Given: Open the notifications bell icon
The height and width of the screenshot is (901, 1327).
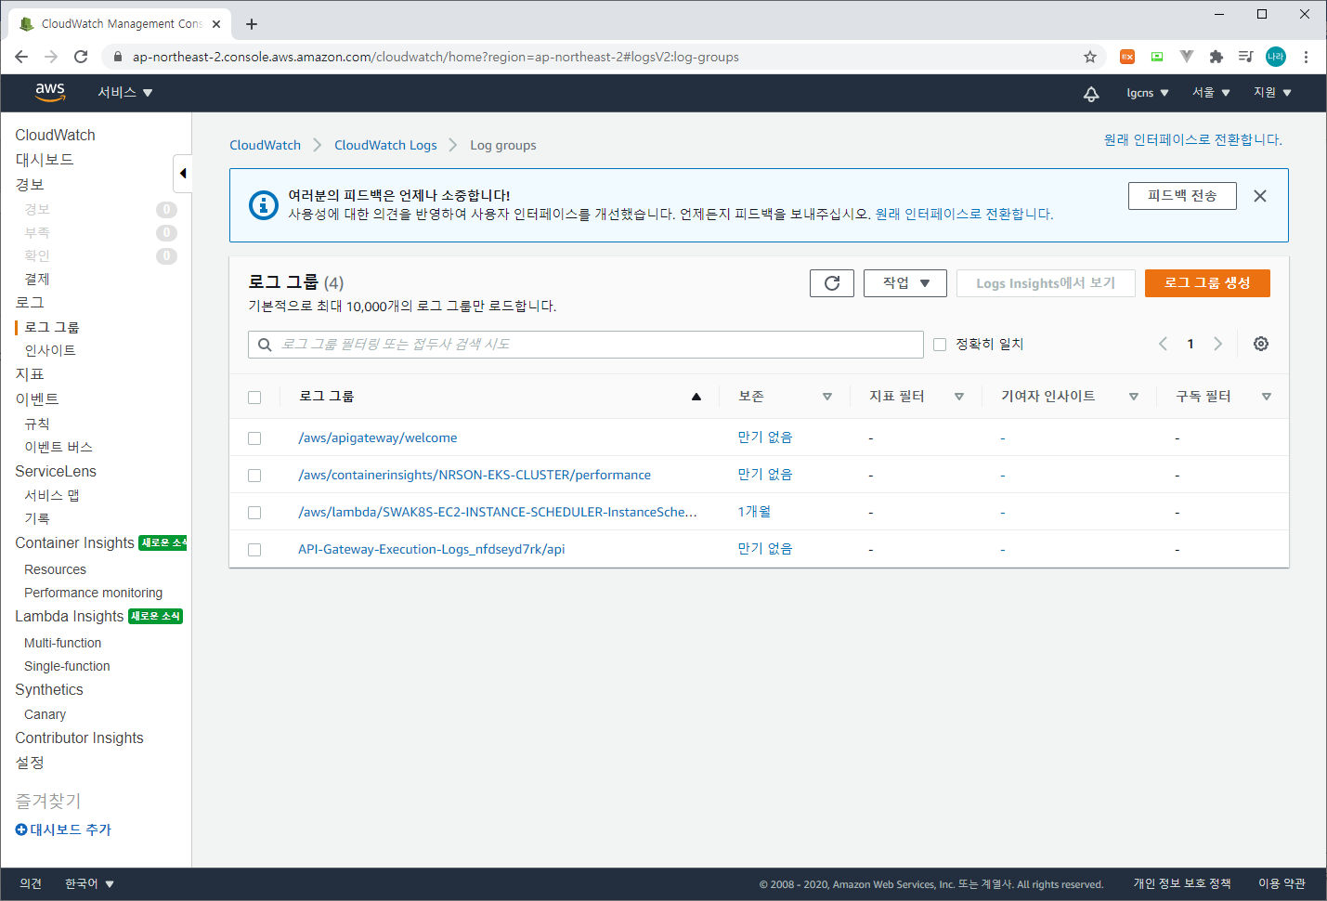Looking at the screenshot, I should [1091, 93].
